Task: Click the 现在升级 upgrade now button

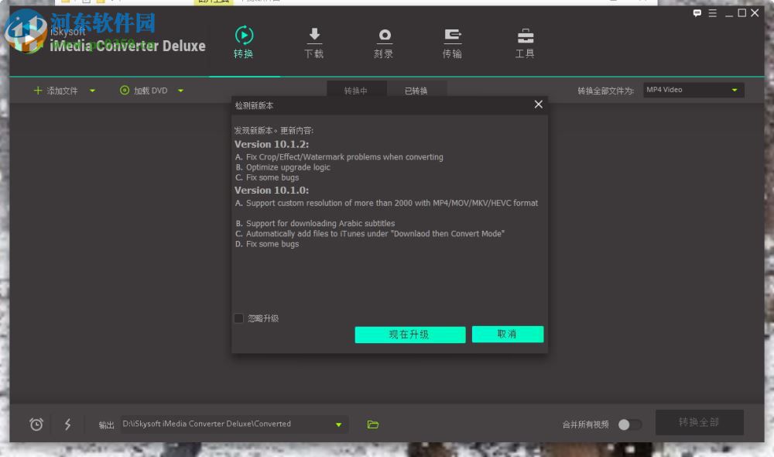Action: 410,334
